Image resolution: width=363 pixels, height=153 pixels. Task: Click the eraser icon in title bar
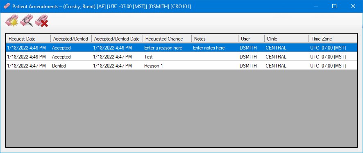click(x=7, y=6)
